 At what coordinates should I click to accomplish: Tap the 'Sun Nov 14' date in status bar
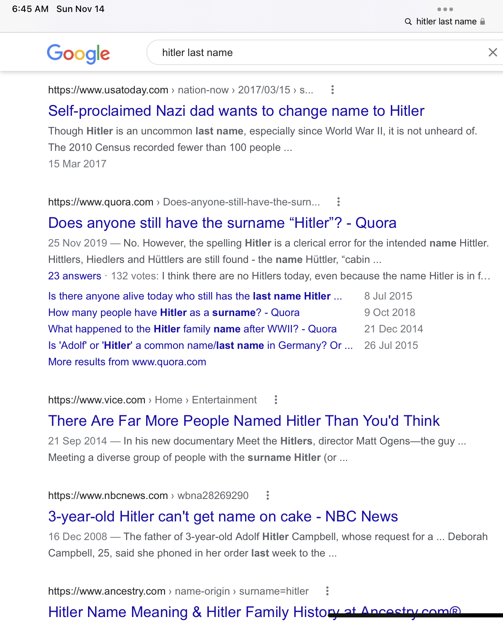(81, 9)
